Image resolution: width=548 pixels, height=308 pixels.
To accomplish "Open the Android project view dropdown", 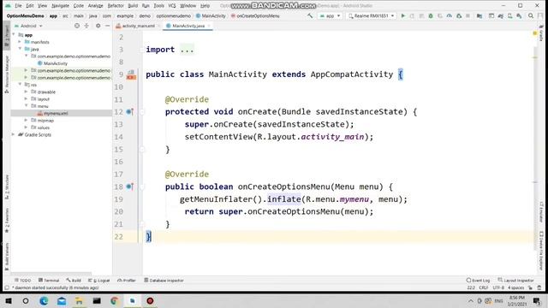I will (x=28, y=26).
